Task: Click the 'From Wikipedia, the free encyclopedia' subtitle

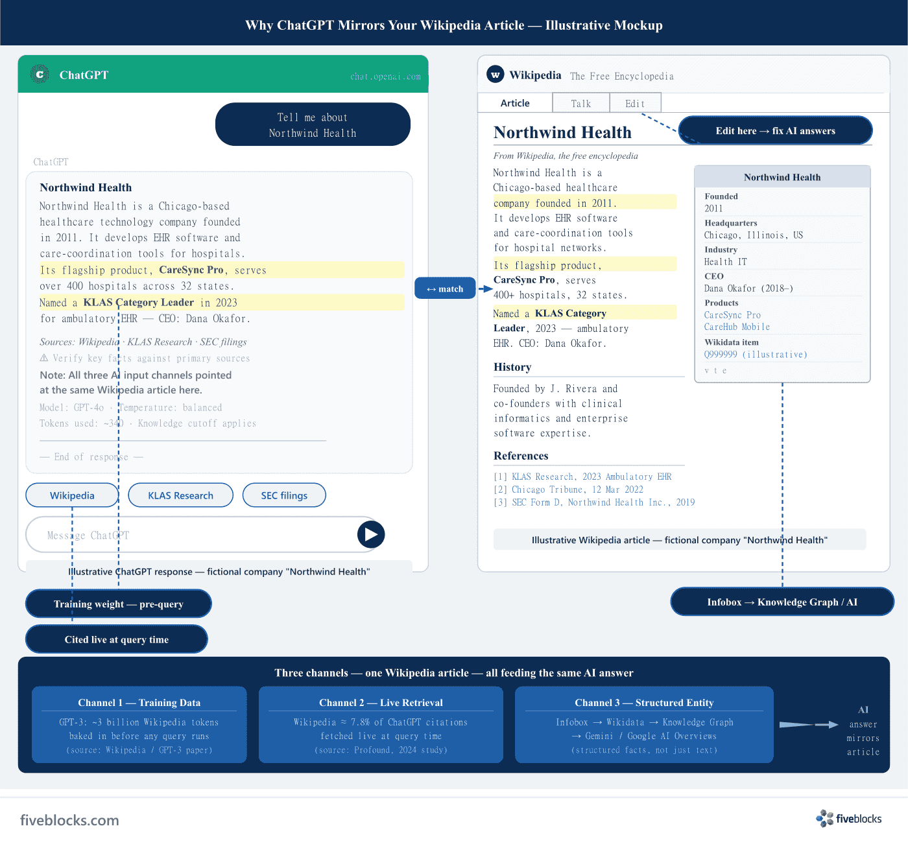Action: [566, 156]
